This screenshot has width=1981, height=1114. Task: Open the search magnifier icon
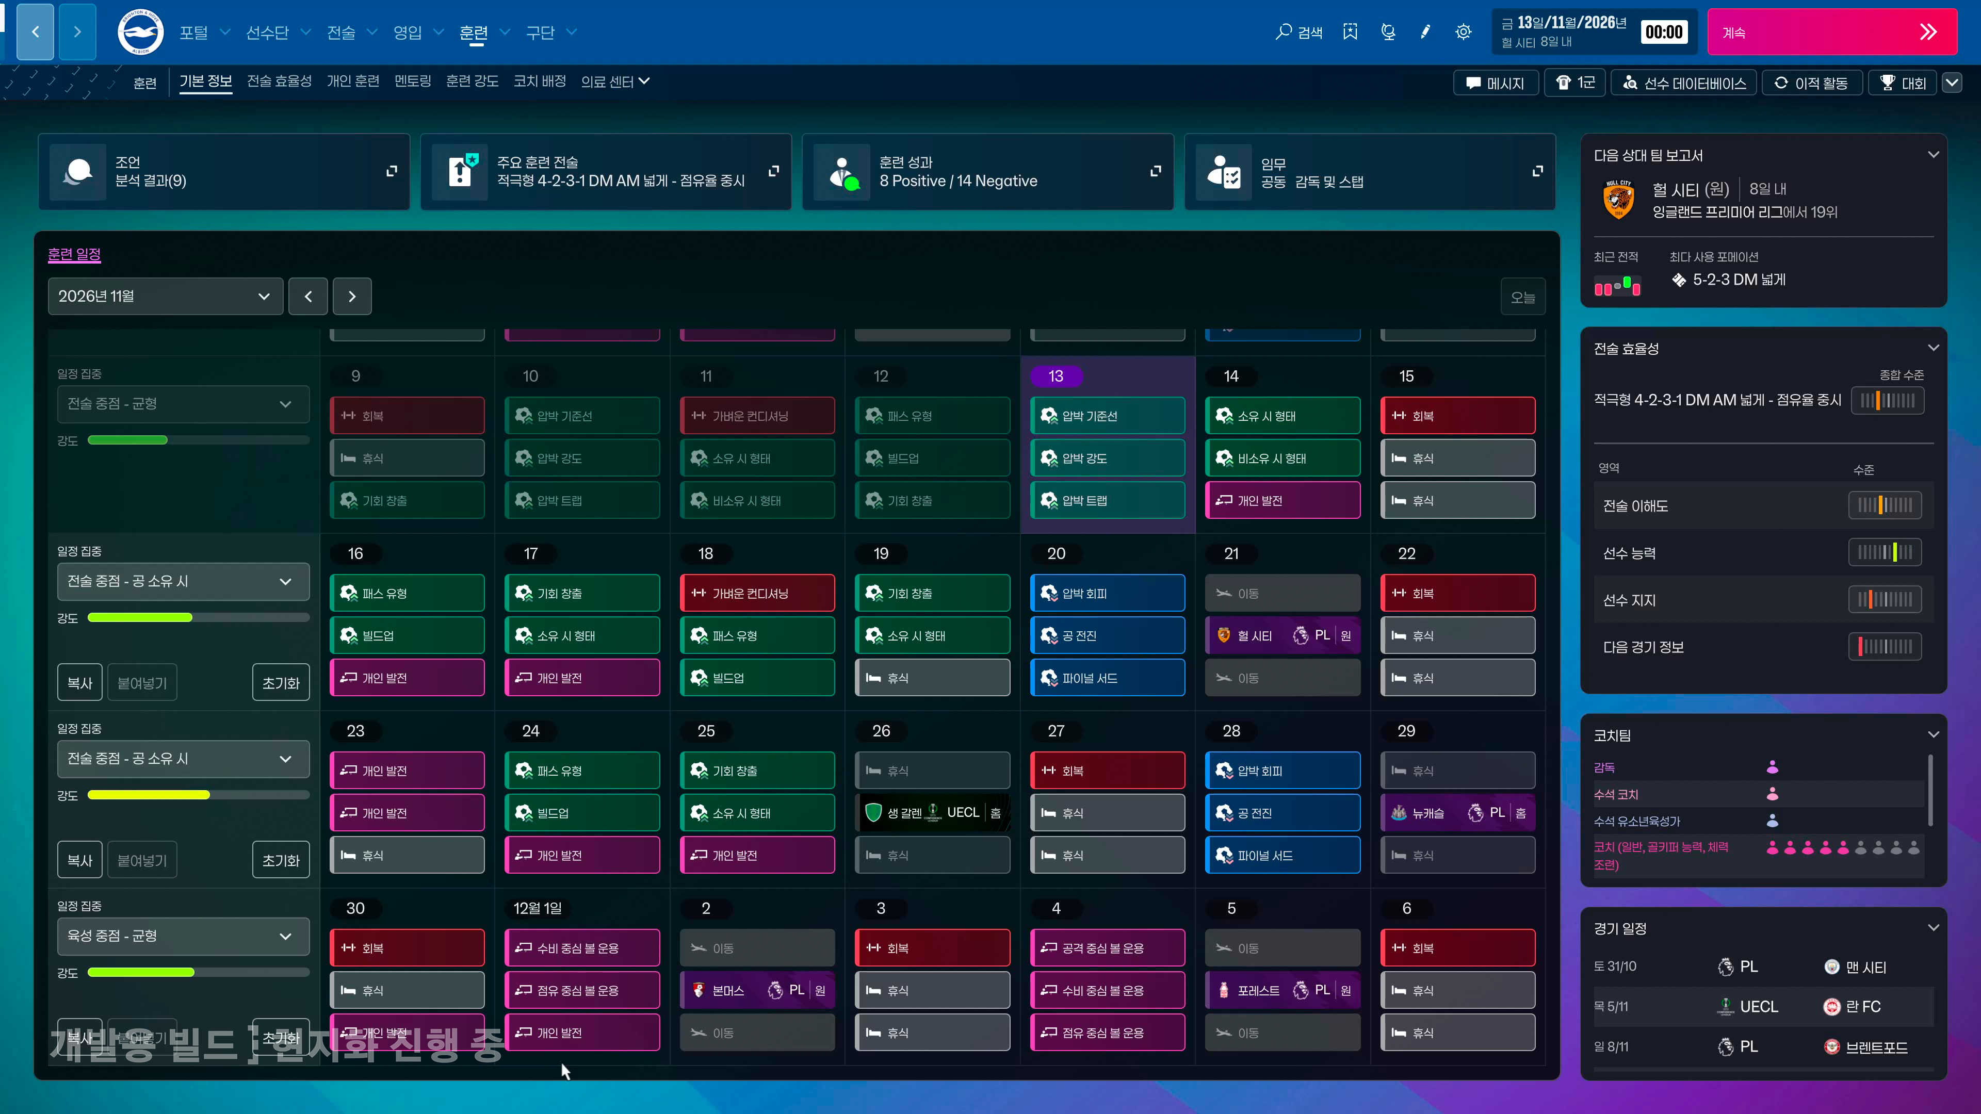tap(1282, 31)
